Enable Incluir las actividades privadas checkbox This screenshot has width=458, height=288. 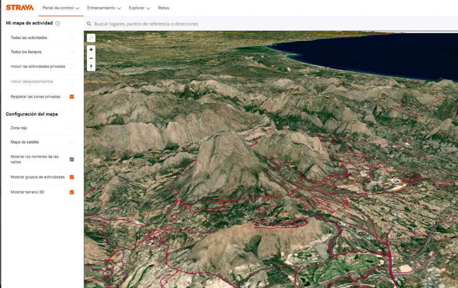pyautogui.click(x=72, y=66)
